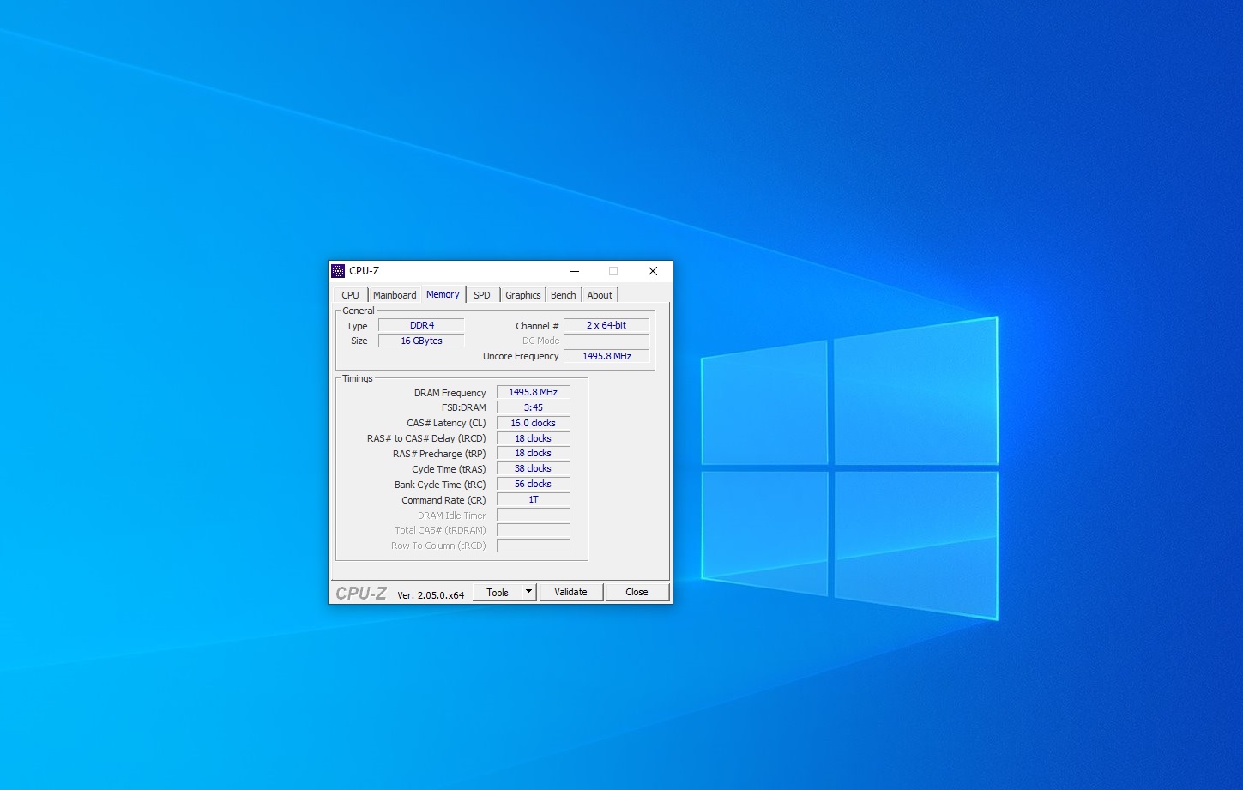Switch to the CPU tab
The width and height of the screenshot is (1243, 790).
[x=350, y=295]
